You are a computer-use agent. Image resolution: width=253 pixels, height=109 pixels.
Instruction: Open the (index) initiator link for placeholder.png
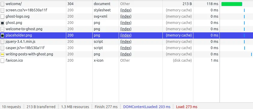point(126,35)
